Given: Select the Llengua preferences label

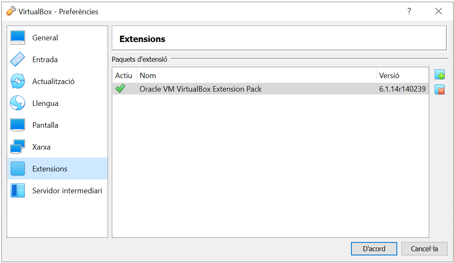Looking at the screenshot, I should tap(45, 103).
